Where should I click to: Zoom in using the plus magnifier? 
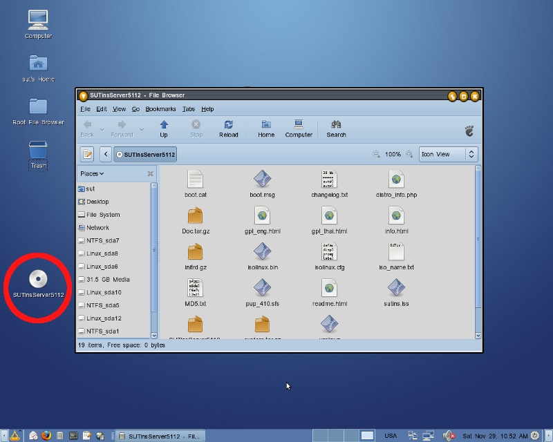pos(409,154)
